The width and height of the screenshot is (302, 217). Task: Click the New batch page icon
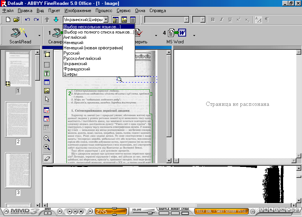8,20
